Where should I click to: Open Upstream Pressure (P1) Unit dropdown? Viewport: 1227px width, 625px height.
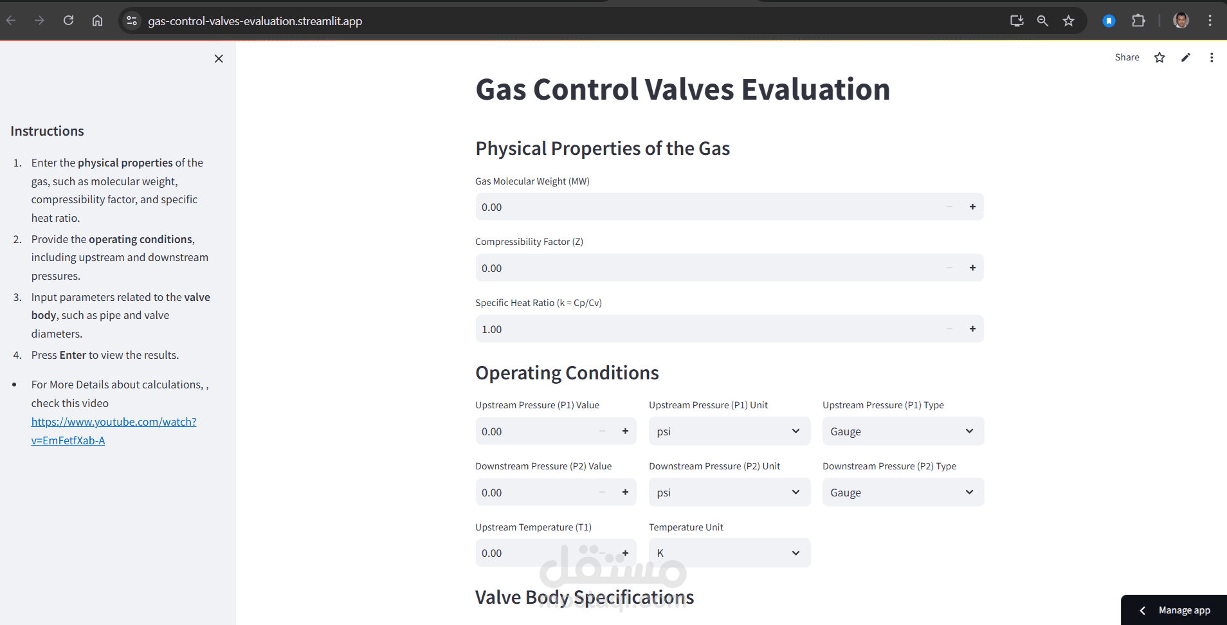point(729,431)
